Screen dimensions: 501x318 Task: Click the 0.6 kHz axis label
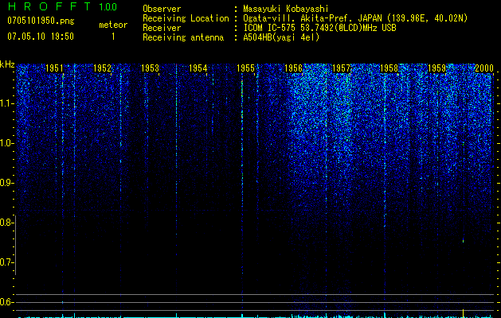tap(6, 302)
